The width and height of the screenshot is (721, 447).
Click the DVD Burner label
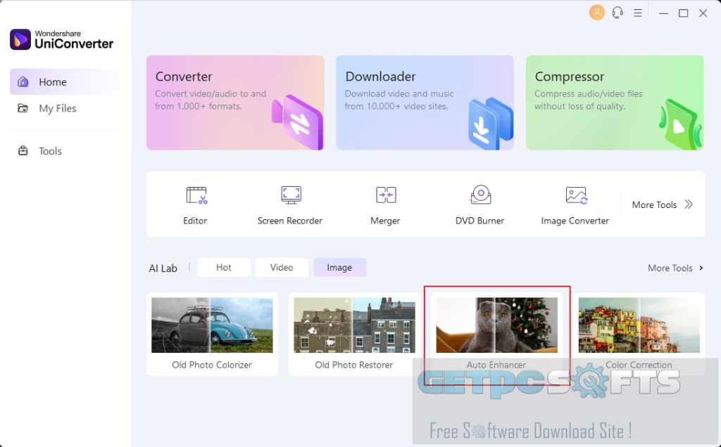(479, 221)
